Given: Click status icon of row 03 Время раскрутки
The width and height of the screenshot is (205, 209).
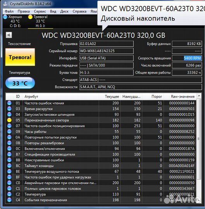Looking at the screenshot, I should [x=9, y=109].
